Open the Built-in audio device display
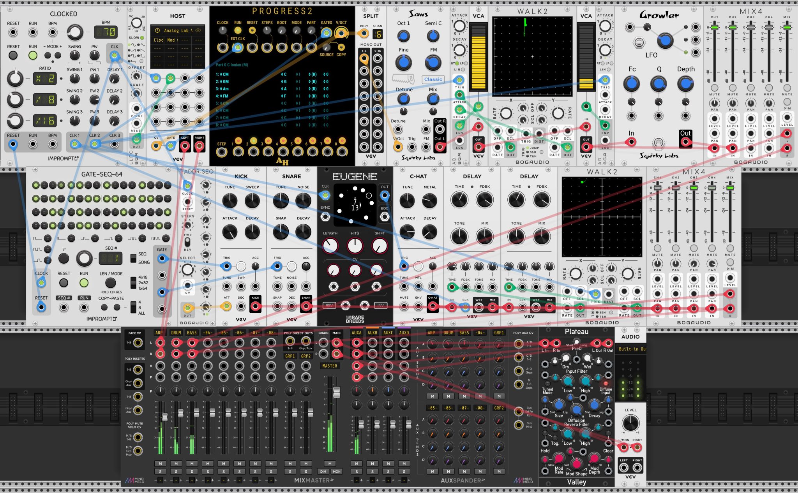Viewport: 798px width, 493px height. pos(630,349)
